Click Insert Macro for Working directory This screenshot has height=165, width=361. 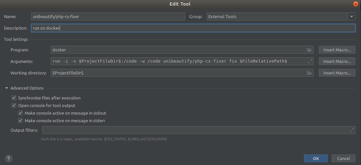[337, 73]
